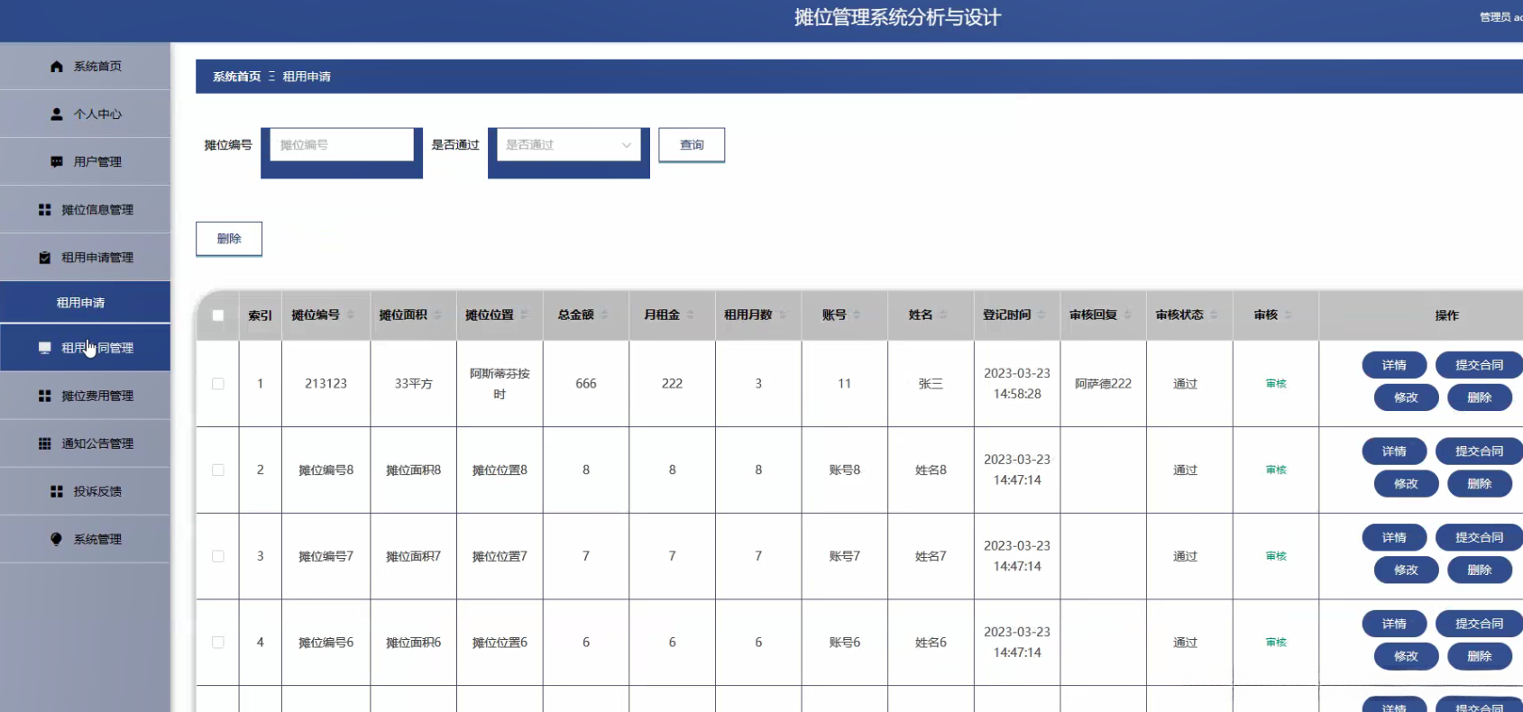Viewport: 1523px width, 712px height.
Task: Click 提交合同 for row 摊位编号7
Action: point(1479,538)
